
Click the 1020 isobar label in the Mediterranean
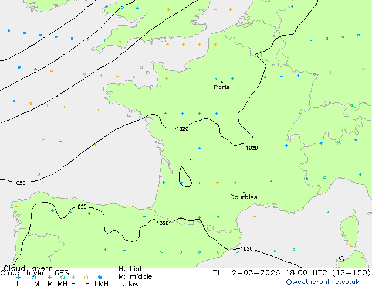coord(246,249)
